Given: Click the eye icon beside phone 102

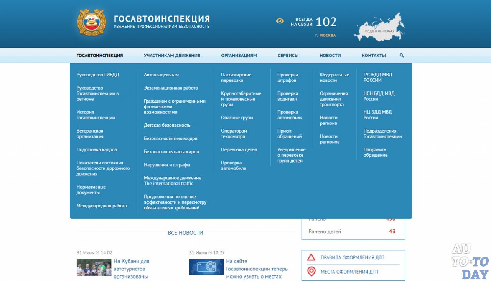Looking at the screenshot, I should point(280,21).
